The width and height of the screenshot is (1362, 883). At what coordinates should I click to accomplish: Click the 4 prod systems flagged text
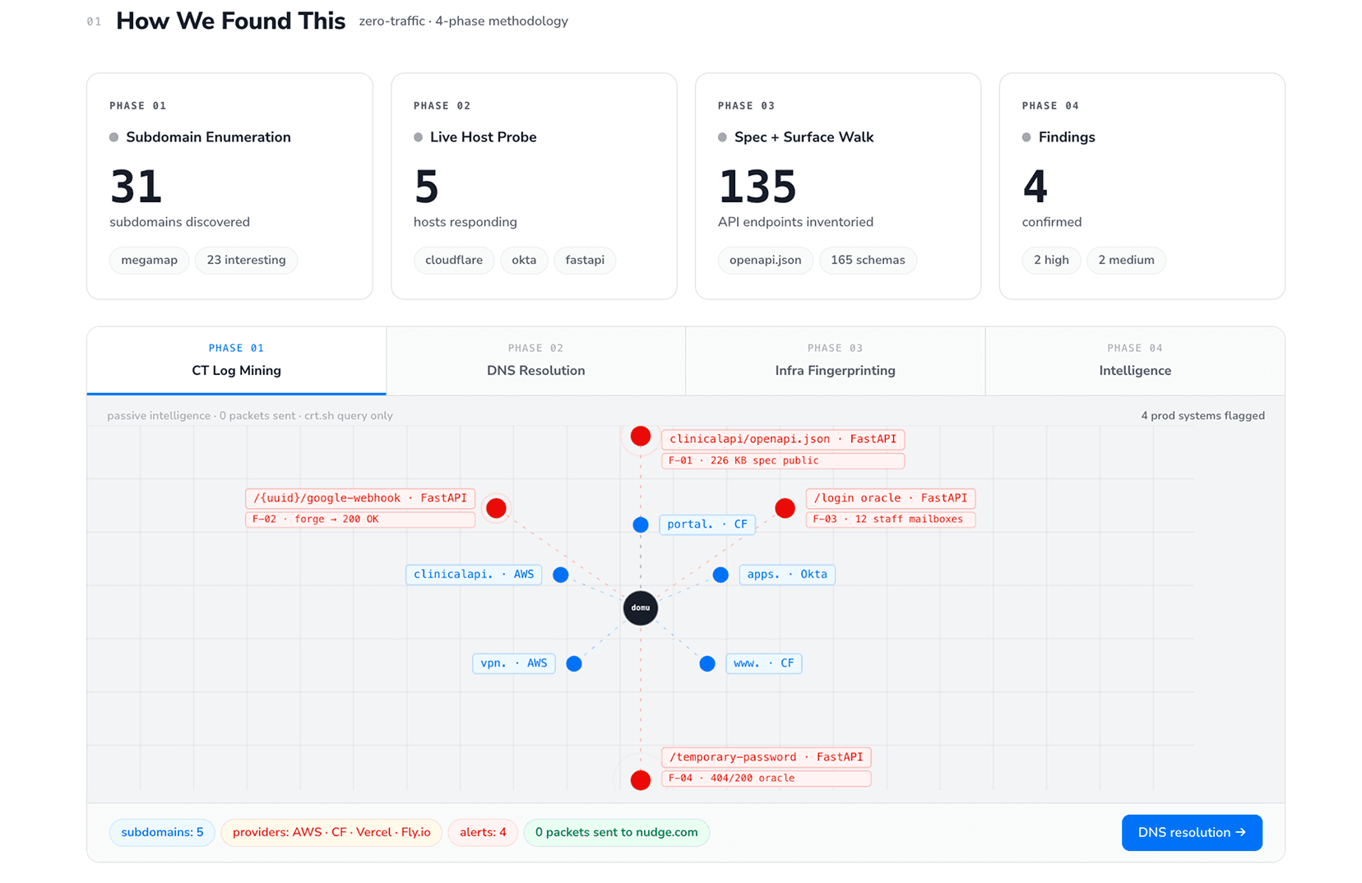[x=1202, y=416]
